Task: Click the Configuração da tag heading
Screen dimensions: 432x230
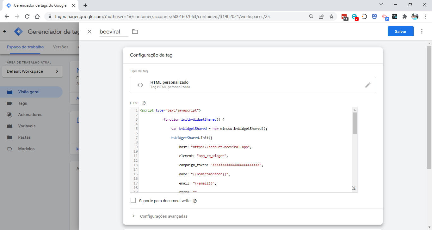Action: 151,55
